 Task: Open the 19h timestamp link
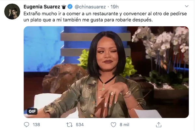[114, 7]
